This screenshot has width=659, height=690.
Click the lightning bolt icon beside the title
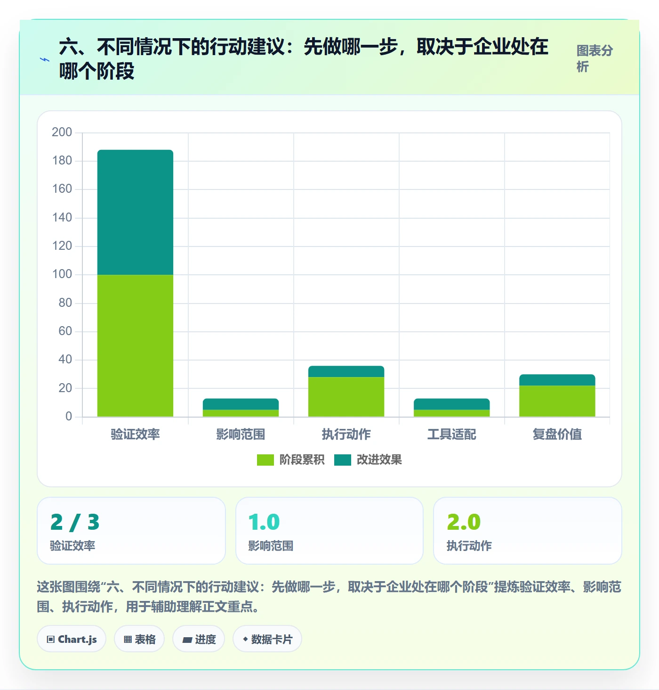45,59
